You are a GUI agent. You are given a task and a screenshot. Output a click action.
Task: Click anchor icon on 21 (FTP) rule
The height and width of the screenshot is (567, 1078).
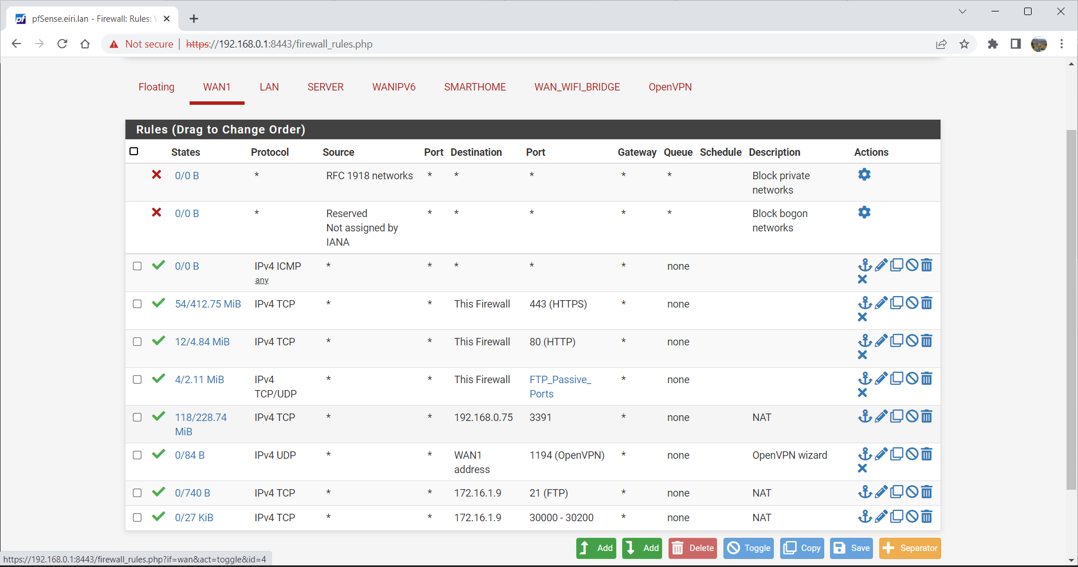(x=865, y=492)
